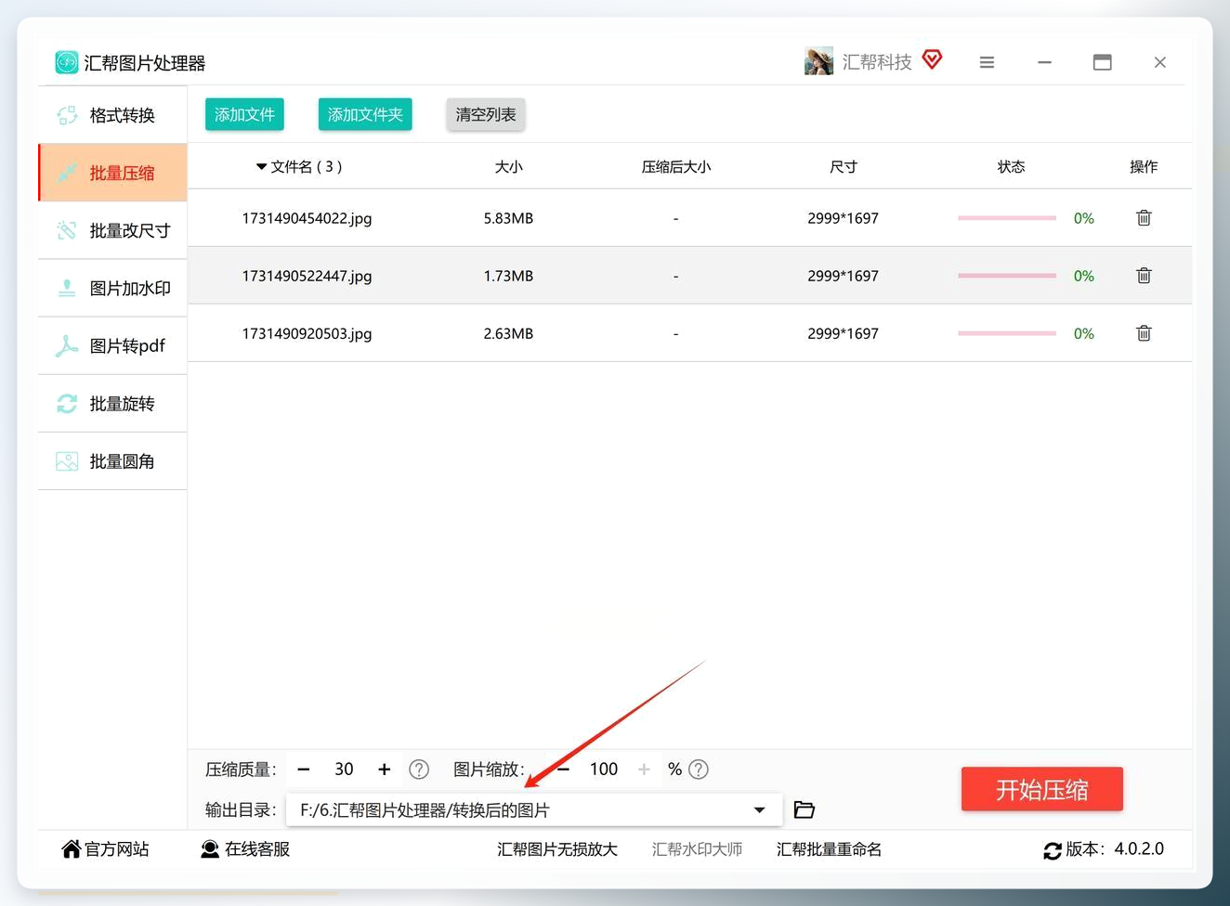The height and width of the screenshot is (906, 1230).
Task: Click the user avatar picture
Action: pyautogui.click(x=818, y=61)
